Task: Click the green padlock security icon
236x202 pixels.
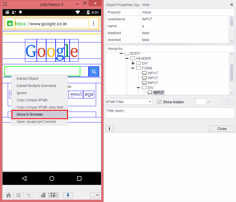Action: [x=10, y=24]
